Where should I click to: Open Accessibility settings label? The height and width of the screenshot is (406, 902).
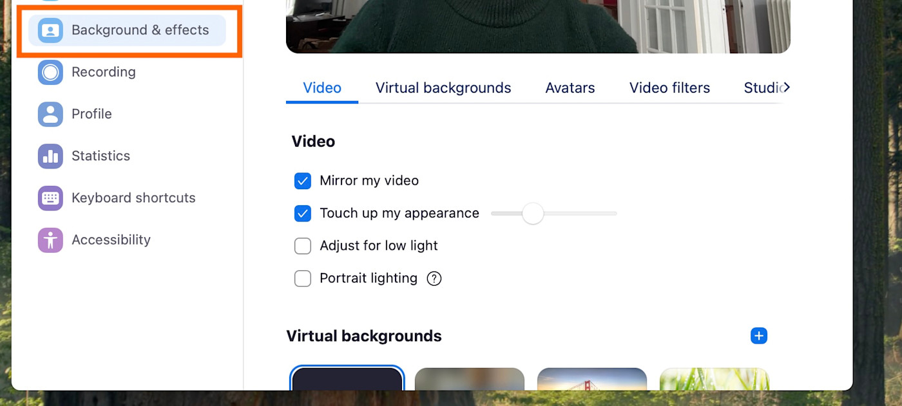tap(111, 240)
